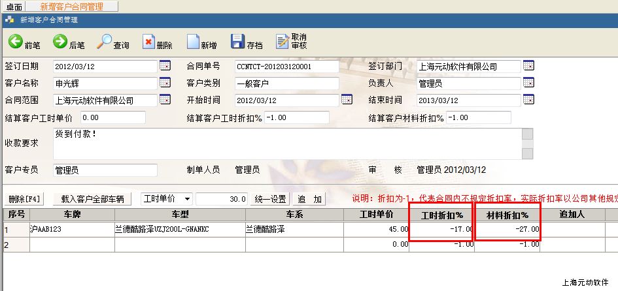Open lookup button beside 签订部门 field

[x=528, y=66]
